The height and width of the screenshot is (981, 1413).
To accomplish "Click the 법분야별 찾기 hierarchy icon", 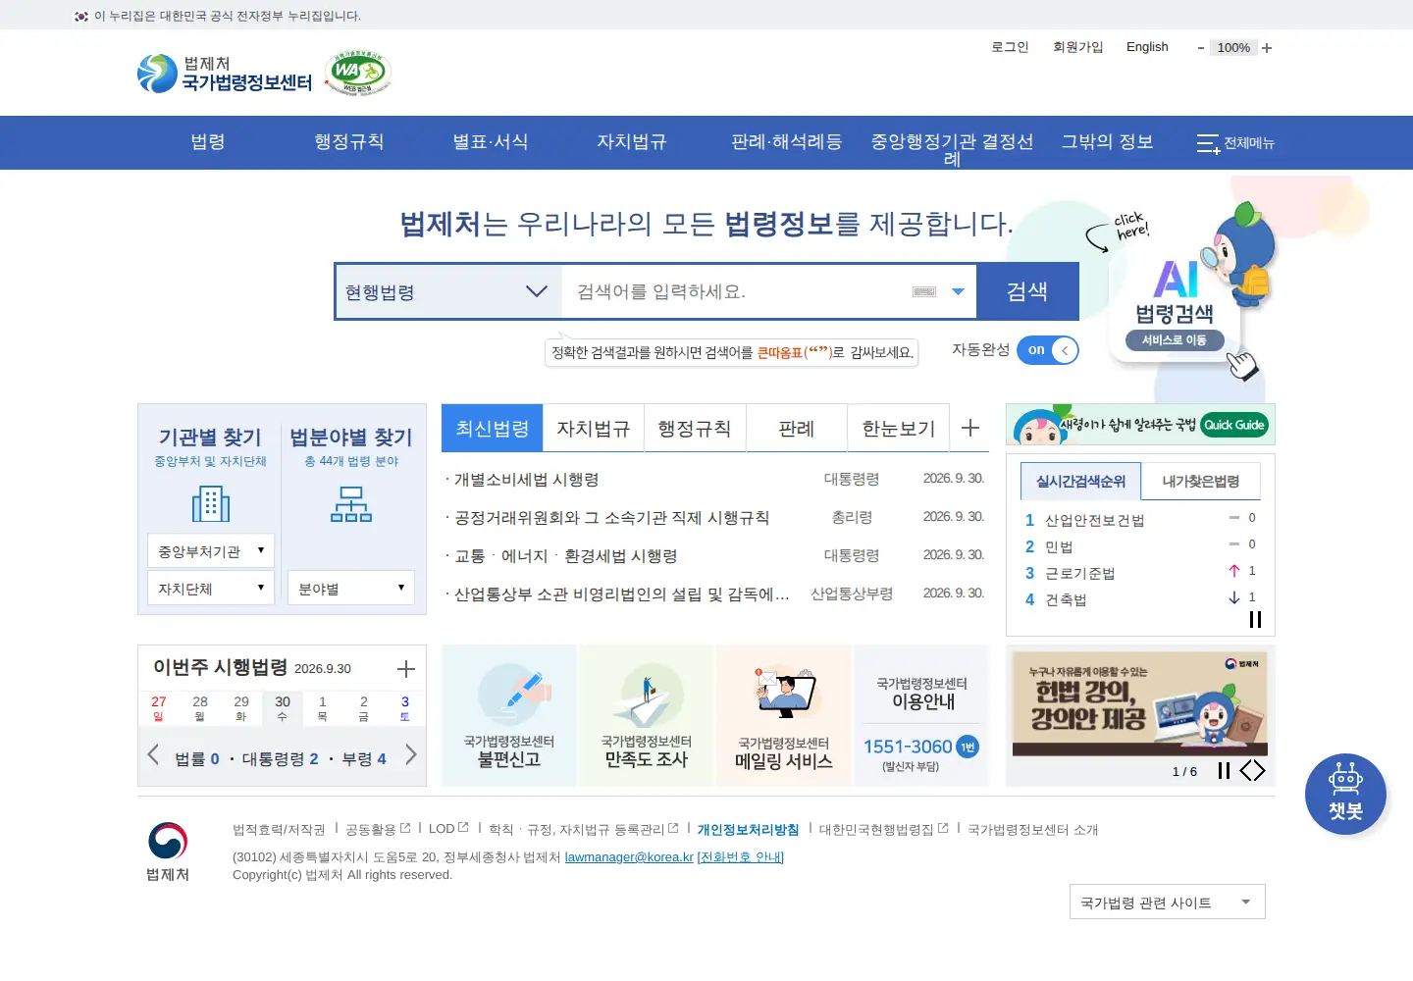I will click(351, 504).
